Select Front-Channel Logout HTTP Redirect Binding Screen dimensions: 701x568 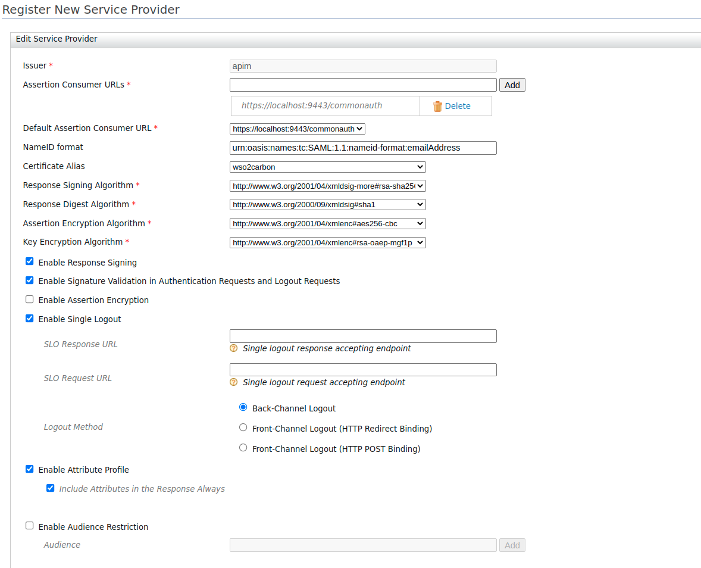(243, 427)
